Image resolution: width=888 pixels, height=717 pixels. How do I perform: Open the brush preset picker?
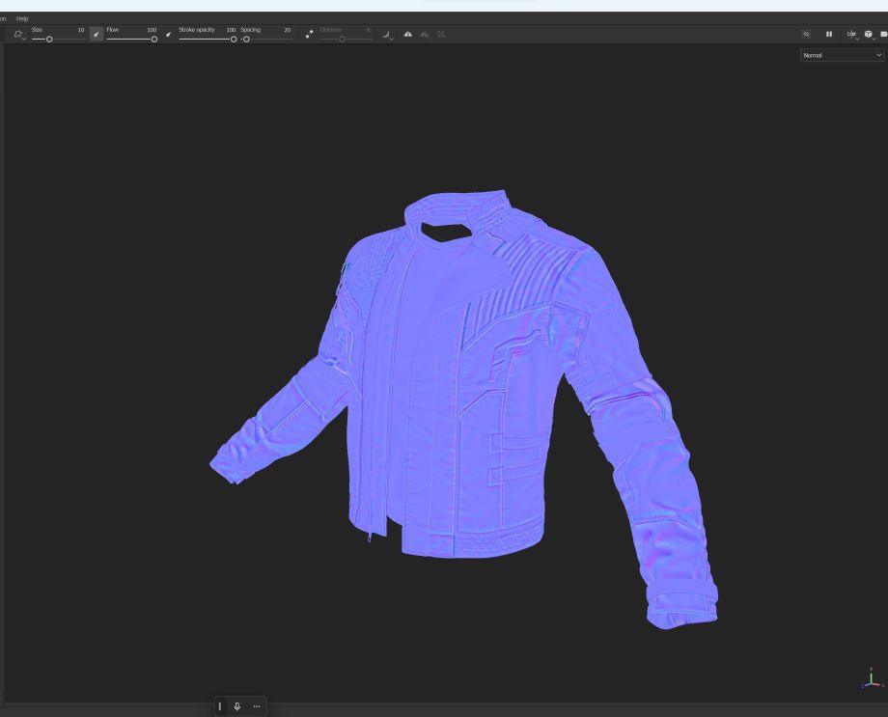point(19,35)
